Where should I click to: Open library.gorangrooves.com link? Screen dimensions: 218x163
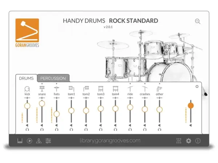[x=110, y=141]
